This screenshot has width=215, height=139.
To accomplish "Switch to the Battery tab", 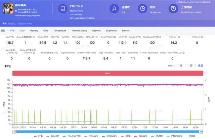I will coord(126,31).
